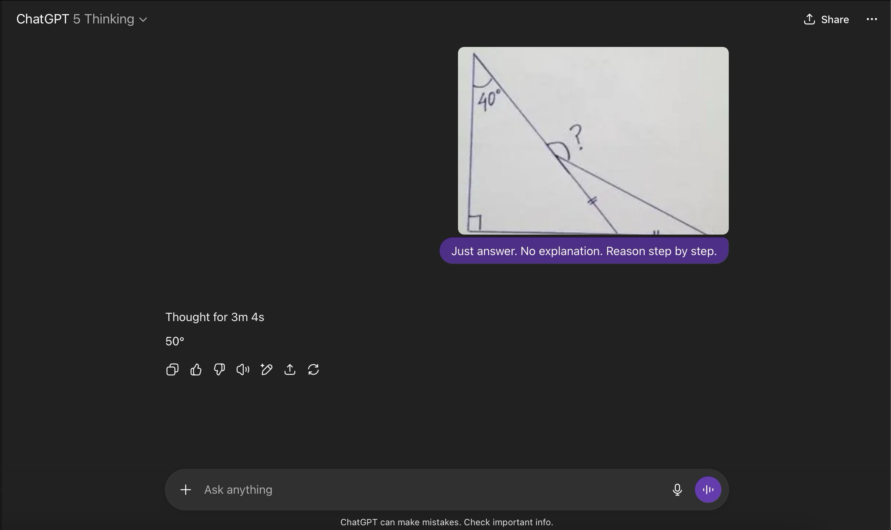Play the response aloud with the speaker icon
The height and width of the screenshot is (530, 891).
click(243, 369)
